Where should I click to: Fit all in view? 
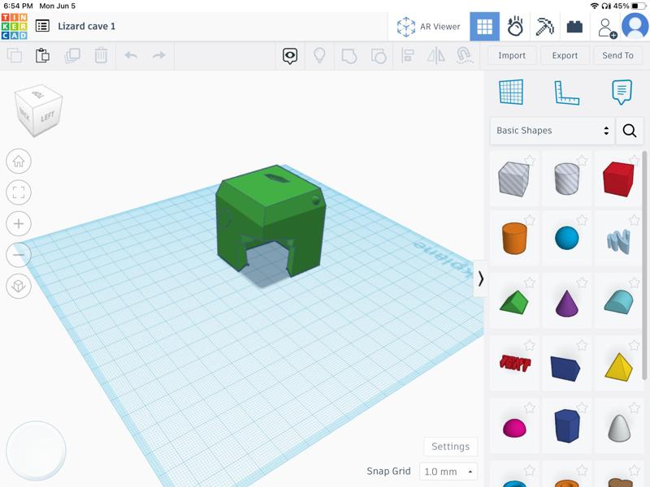coord(19,192)
